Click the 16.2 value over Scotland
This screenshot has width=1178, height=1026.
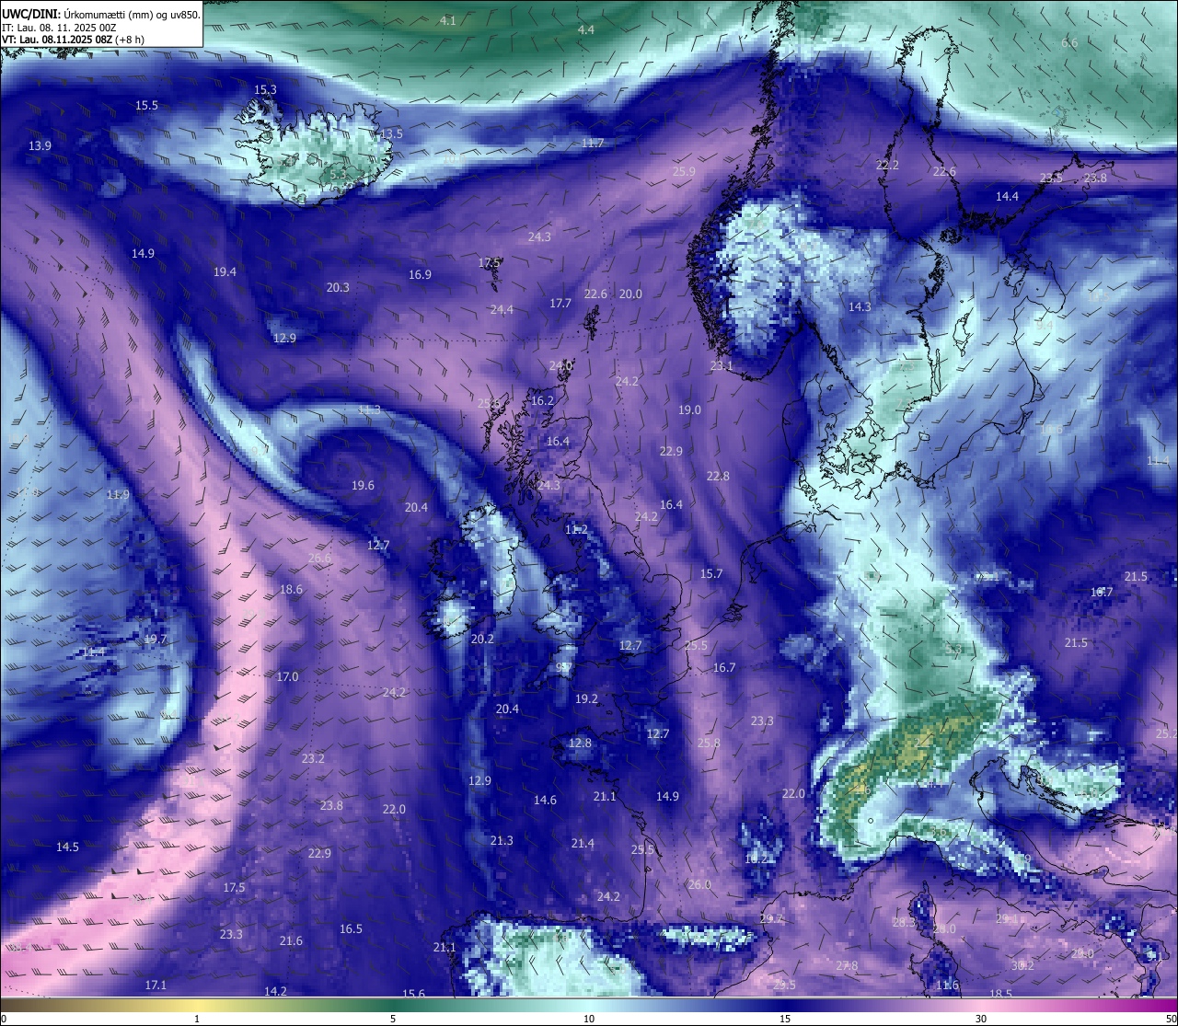(x=542, y=401)
